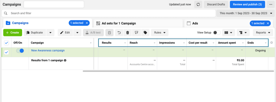
Task: Open the Reports dropdown
Action: tap(263, 32)
